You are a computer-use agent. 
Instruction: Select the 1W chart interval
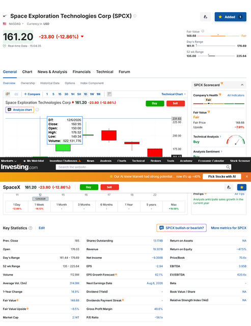pyautogui.click(x=92, y=94)
